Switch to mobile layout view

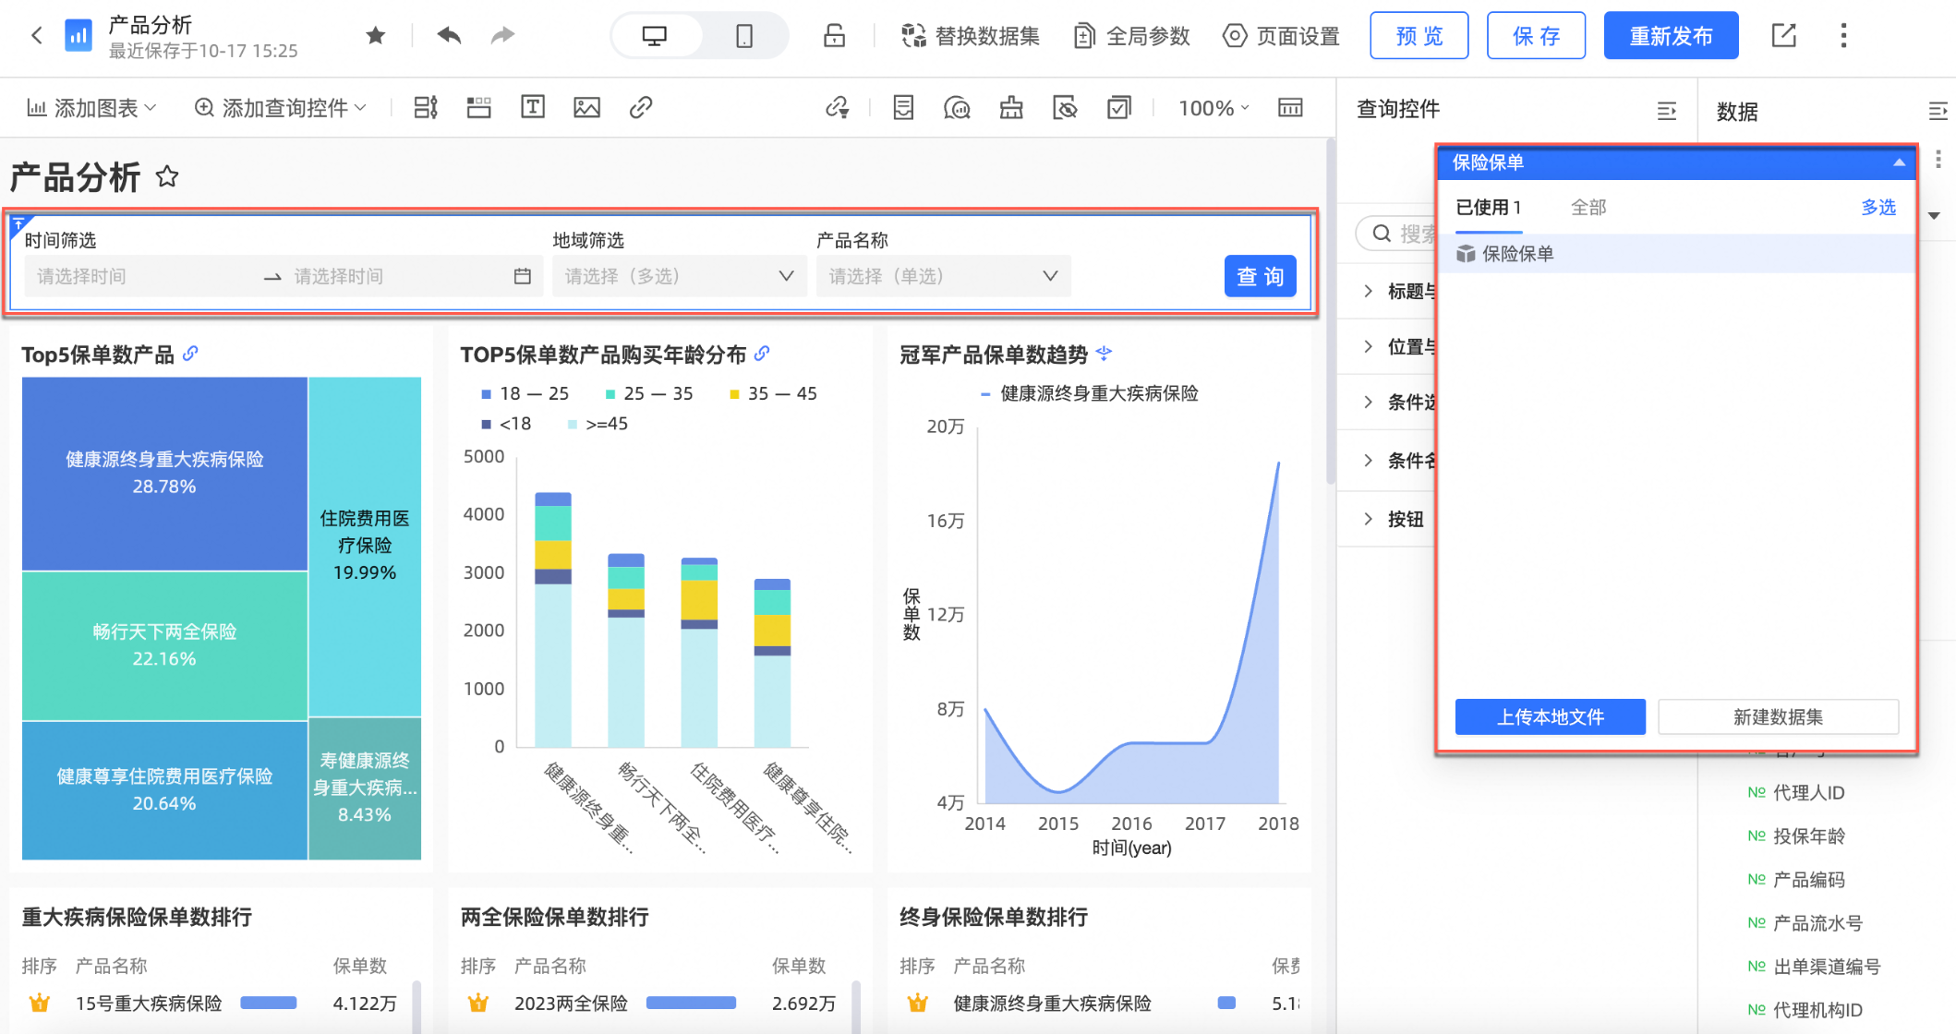[744, 36]
